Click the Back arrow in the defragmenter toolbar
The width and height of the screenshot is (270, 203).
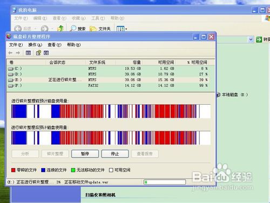tap(10, 53)
